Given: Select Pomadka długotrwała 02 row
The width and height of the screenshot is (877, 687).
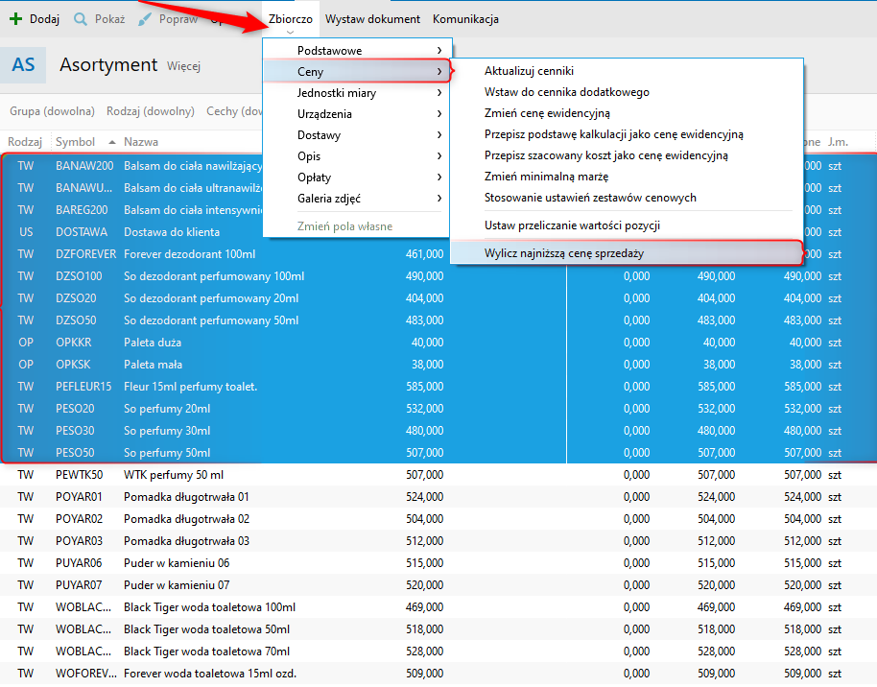Looking at the screenshot, I should (x=438, y=519).
